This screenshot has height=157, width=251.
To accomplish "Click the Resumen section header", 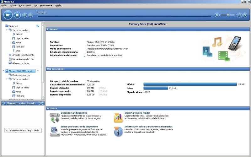I will (148, 29).
